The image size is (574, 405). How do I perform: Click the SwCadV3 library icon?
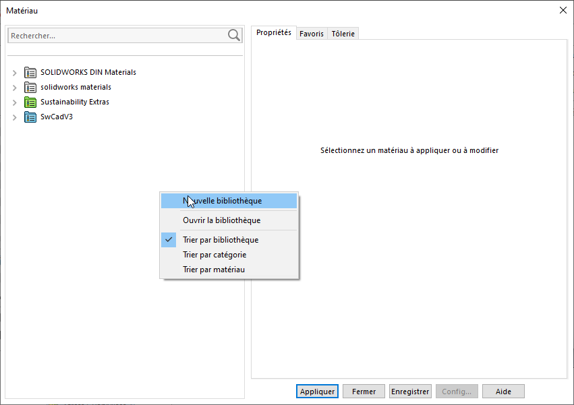coord(30,117)
